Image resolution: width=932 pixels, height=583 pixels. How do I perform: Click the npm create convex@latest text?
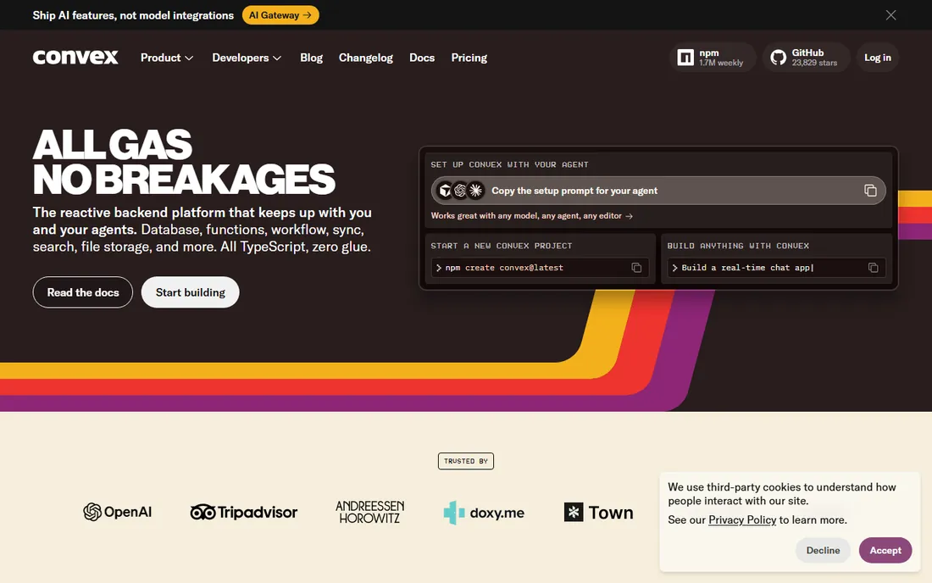tap(504, 268)
